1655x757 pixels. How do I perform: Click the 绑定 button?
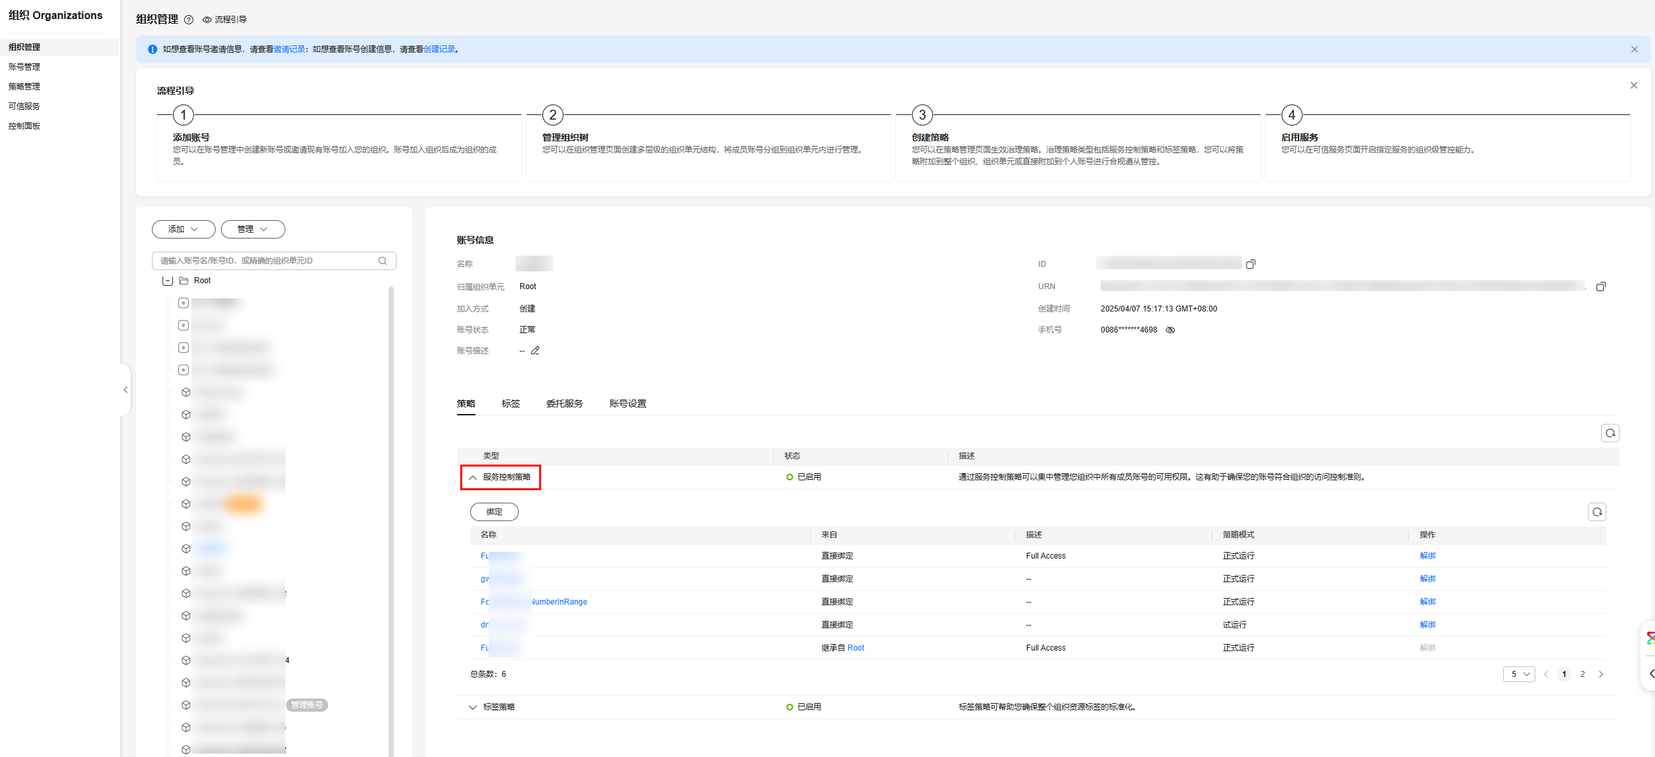[x=494, y=512]
